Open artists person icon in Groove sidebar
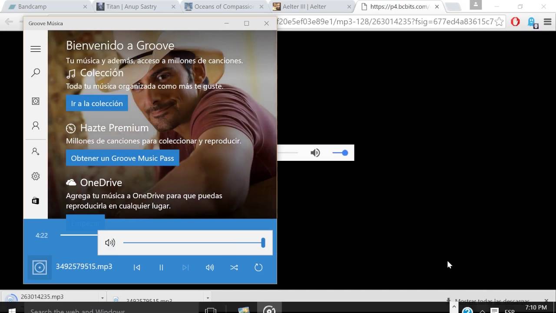556x313 pixels. (36, 126)
